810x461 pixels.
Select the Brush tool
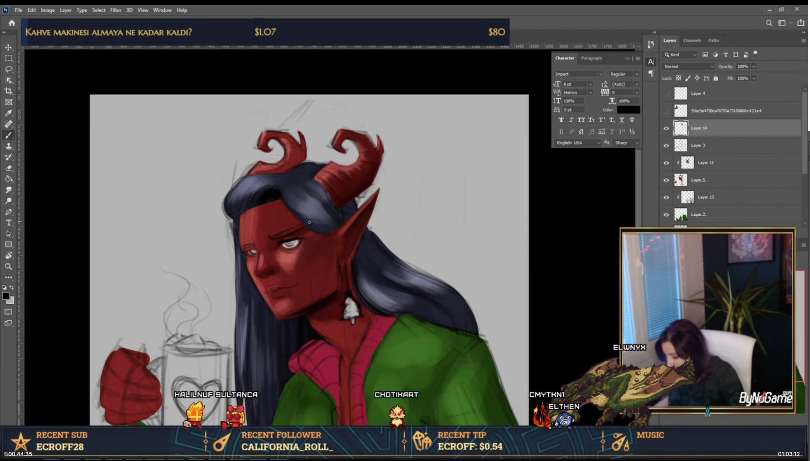pos(8,135)
